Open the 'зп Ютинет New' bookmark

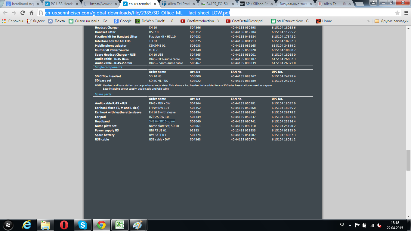point(291,21)
